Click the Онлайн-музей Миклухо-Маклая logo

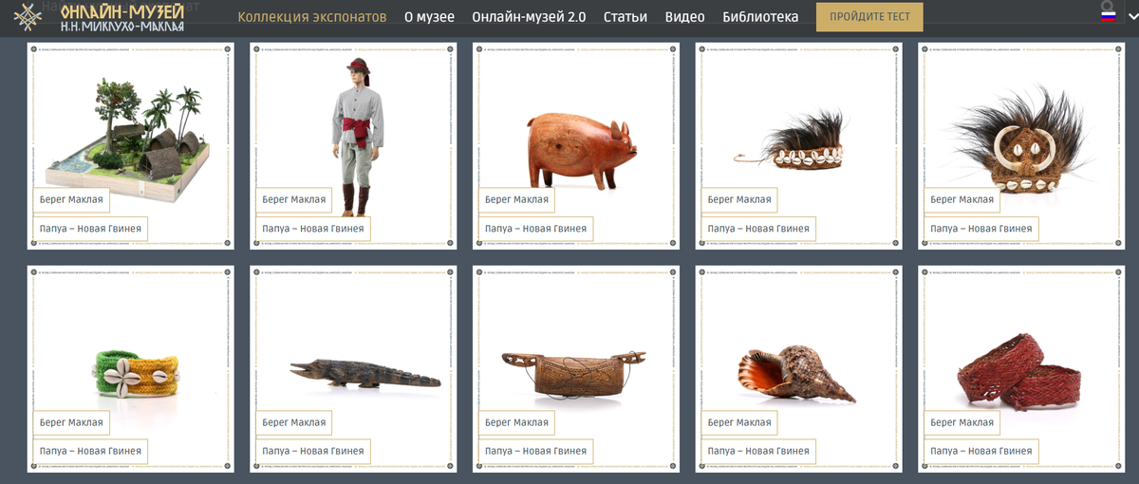click(x=99, y=18)
